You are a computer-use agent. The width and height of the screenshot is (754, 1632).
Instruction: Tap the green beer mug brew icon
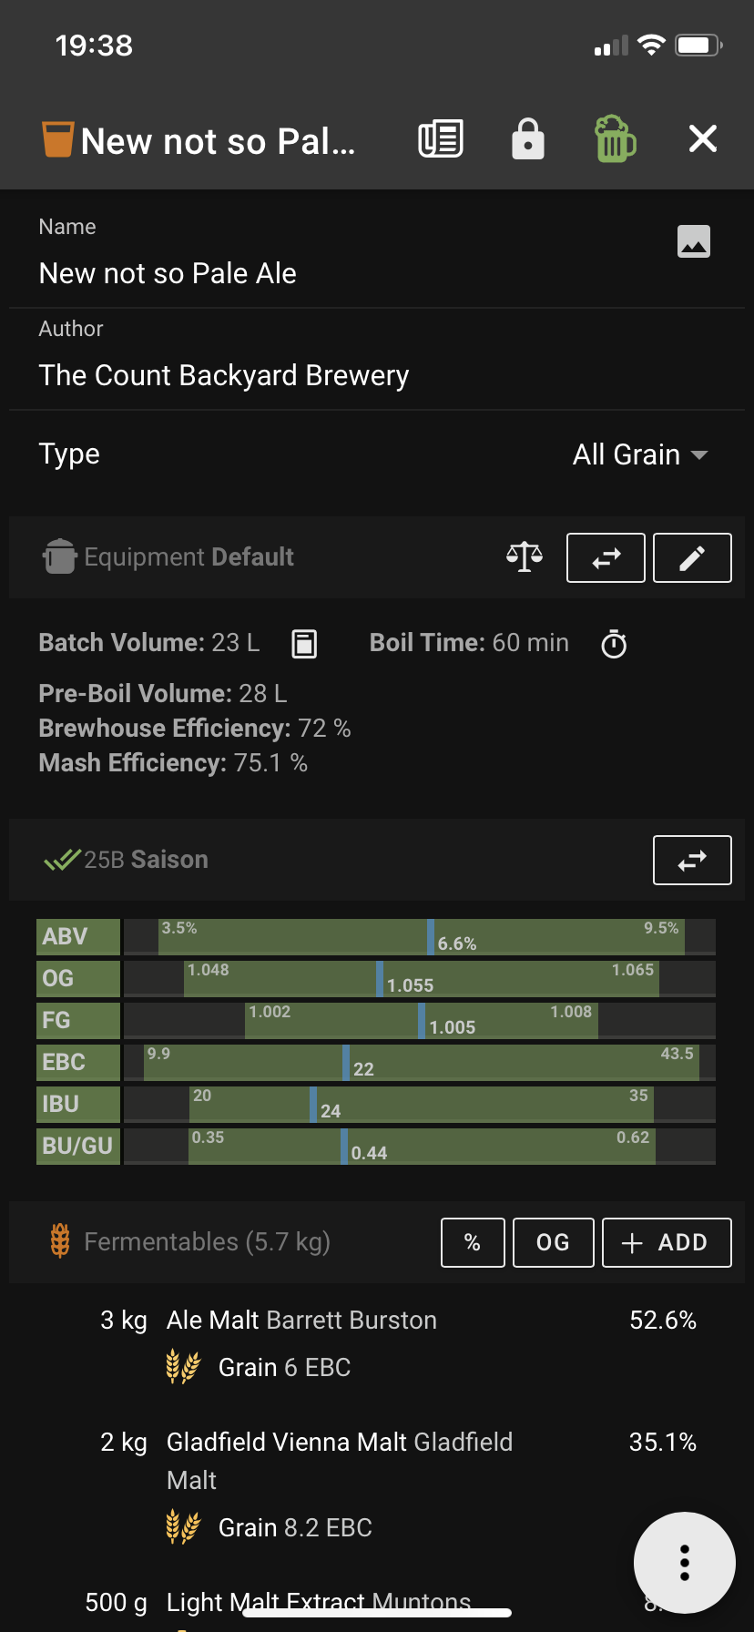(x=615, y=139)
